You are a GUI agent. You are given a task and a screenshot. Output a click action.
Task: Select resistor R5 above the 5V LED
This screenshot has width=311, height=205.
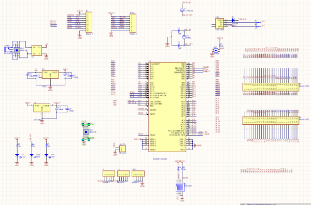(x=17, y=145)
